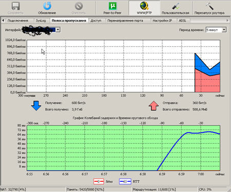Click the 588,6 МиБ total sent value
Viewport: 231px width, 192px height.
(200, 109)
